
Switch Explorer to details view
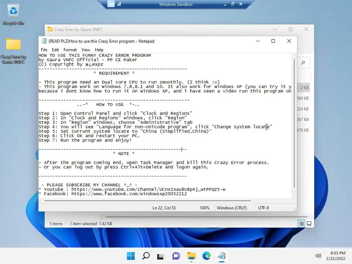point(301,223)
